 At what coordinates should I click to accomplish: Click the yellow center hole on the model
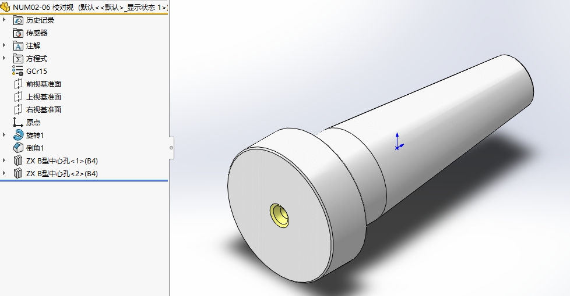pyautogui.click(x=280, y=216)
